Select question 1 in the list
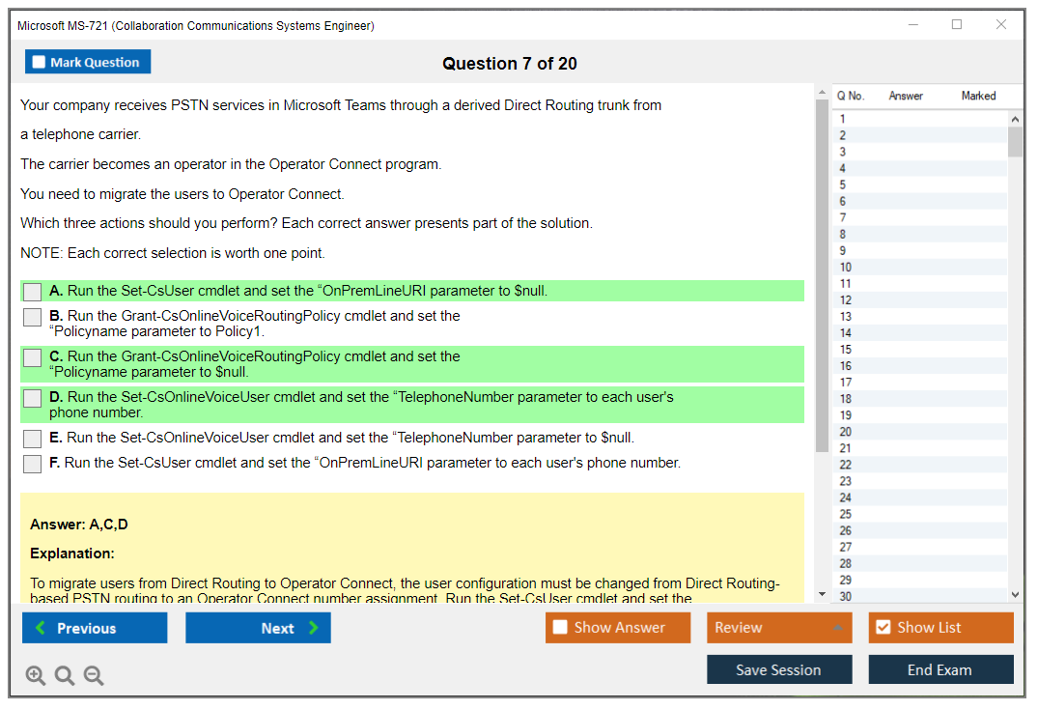1038x710 pixels. [x=920, y=119]
